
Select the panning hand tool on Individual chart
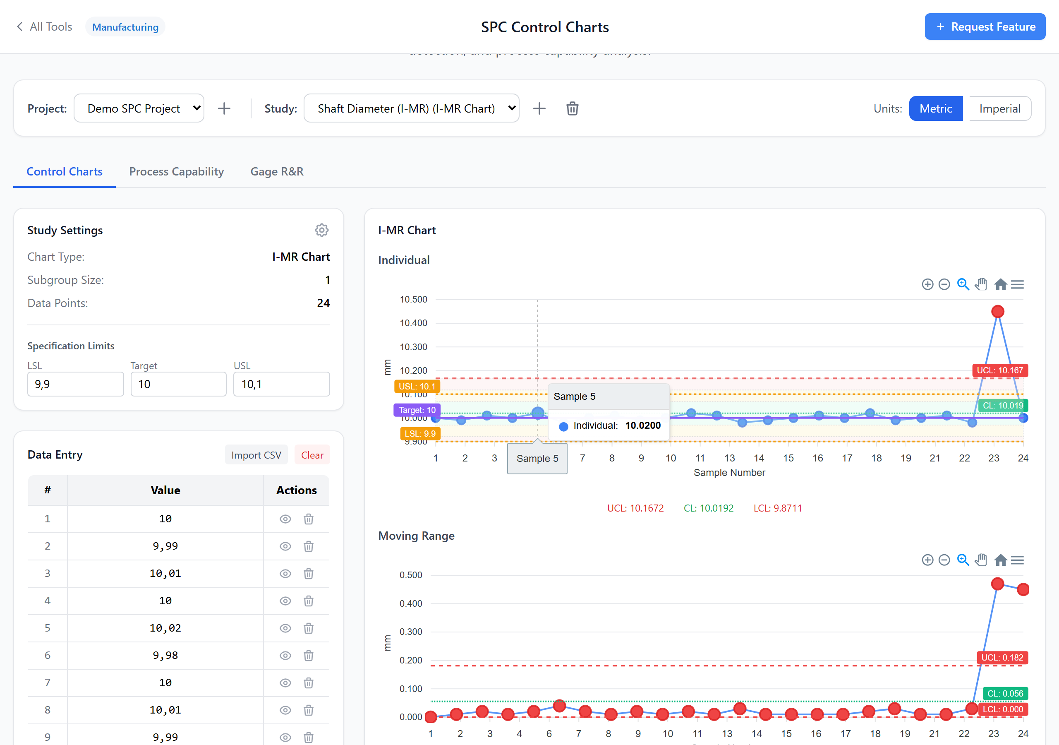click(981, 284)
